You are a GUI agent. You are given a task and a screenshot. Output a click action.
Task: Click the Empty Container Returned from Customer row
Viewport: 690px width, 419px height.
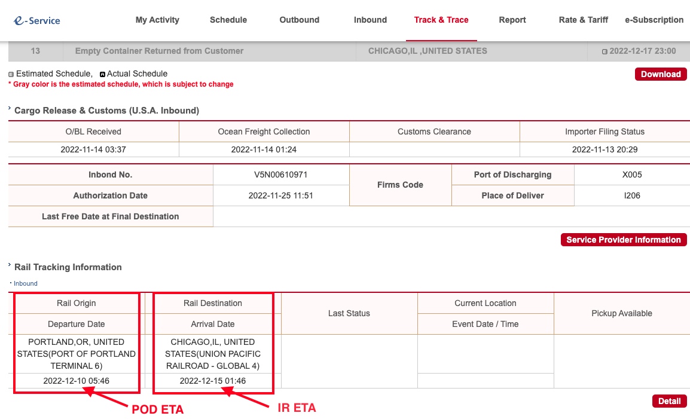coord(159,51)
